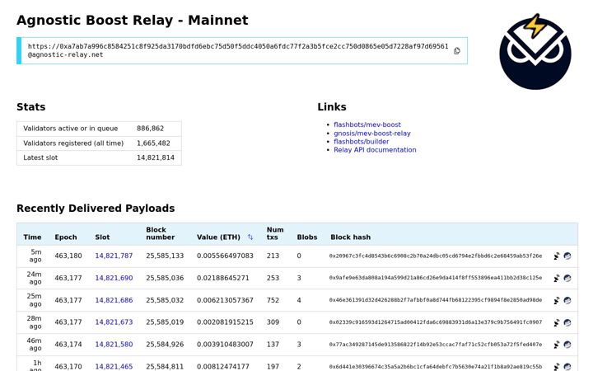
Task: Click the 'Latest slot' label
Action: [40, 157]
